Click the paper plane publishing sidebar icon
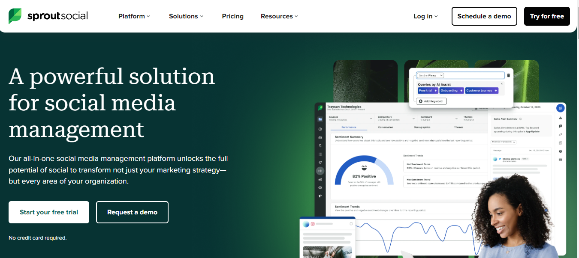579x258 pixels. (320, 163)
